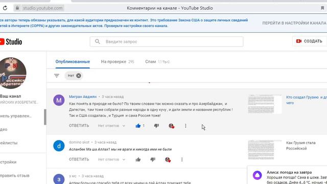Click the search magnifier icon
The height and width of the screenshot is (184, 327).
click(x=98, y=41)
